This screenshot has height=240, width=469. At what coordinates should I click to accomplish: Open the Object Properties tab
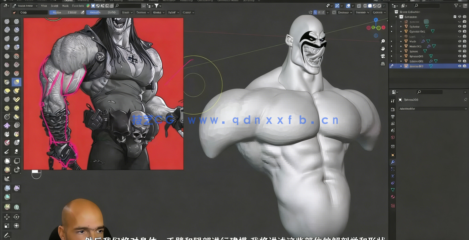click(x=393, y=155)
